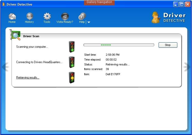192x135 pixels.
Task: Click the Vista Ready? Windows orb icon
Action: click(x=65, y=16)
